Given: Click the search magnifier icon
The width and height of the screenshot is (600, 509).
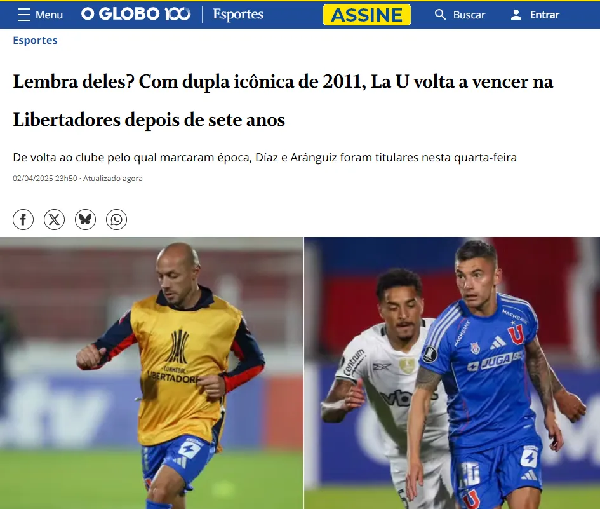Looking at the screenshot, I should tap(440, 15).
